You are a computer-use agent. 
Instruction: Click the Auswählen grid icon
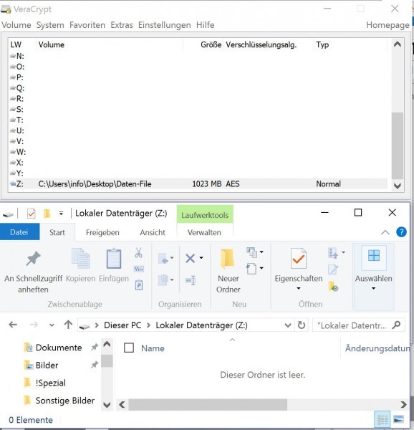click(374, 256)
